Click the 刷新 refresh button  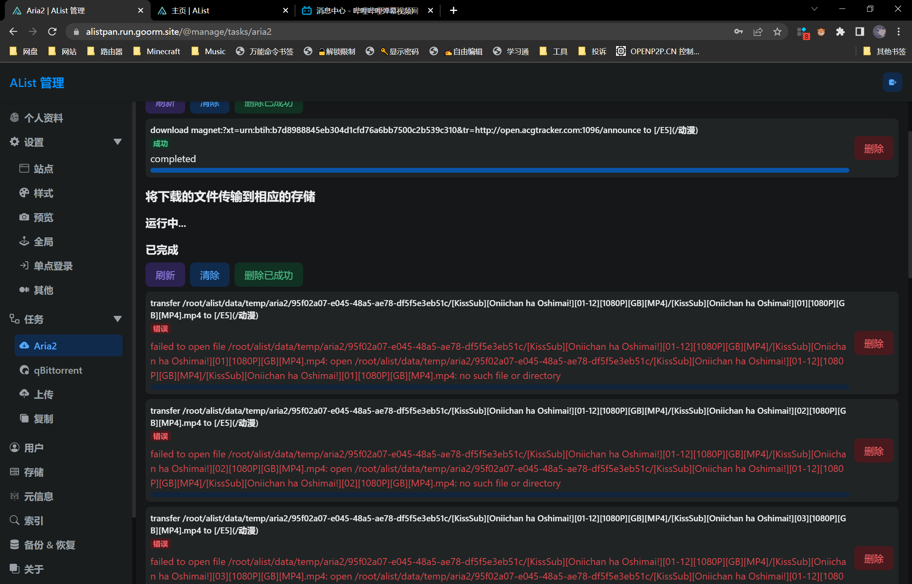(x=165, y=275)
